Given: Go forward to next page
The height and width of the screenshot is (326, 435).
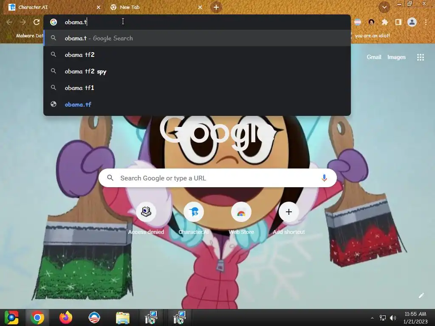Looking at the screenshot, I should [23, 22].
